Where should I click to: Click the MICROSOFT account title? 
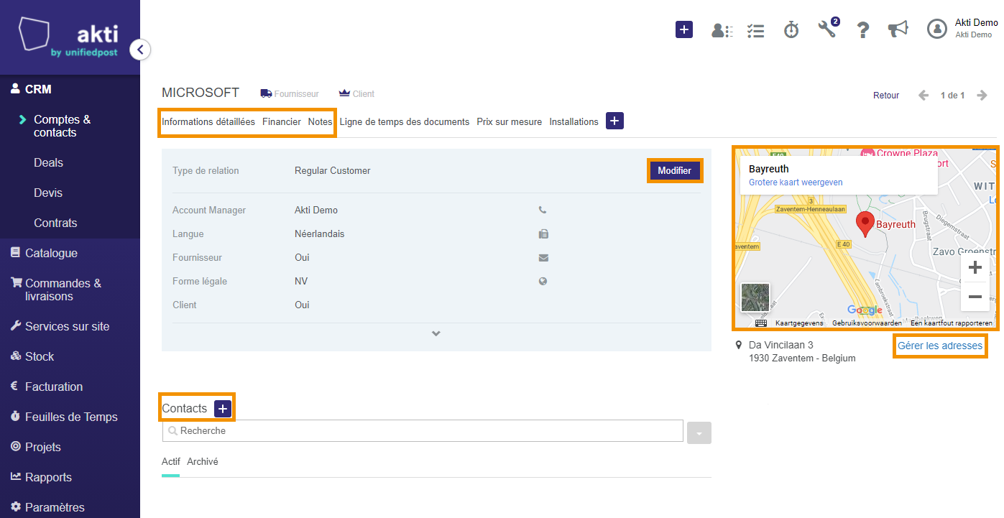tap(201, 93)
